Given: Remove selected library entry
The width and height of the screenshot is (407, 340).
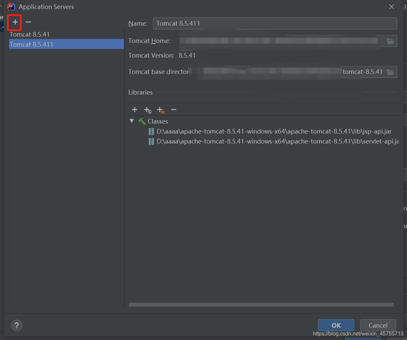Looking at the screenshot, I should point(174,110).
